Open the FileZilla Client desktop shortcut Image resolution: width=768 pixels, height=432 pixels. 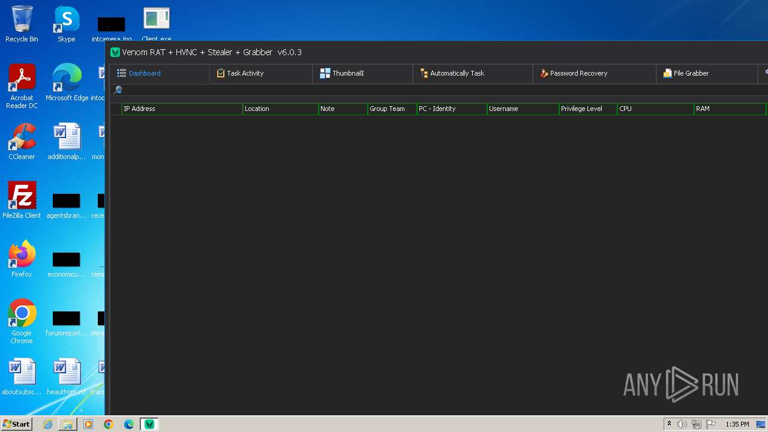pyautogui.click(x=22, y=200)
